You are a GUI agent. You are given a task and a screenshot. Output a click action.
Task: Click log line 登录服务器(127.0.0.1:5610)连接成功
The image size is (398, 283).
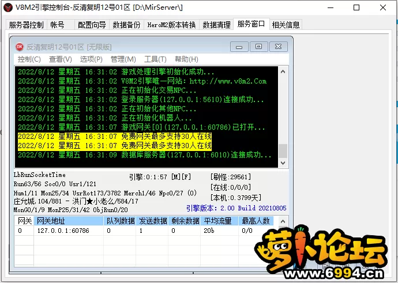141,99
